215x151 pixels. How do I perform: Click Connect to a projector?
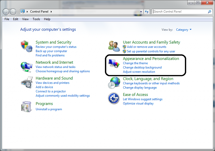click(51, 91)
